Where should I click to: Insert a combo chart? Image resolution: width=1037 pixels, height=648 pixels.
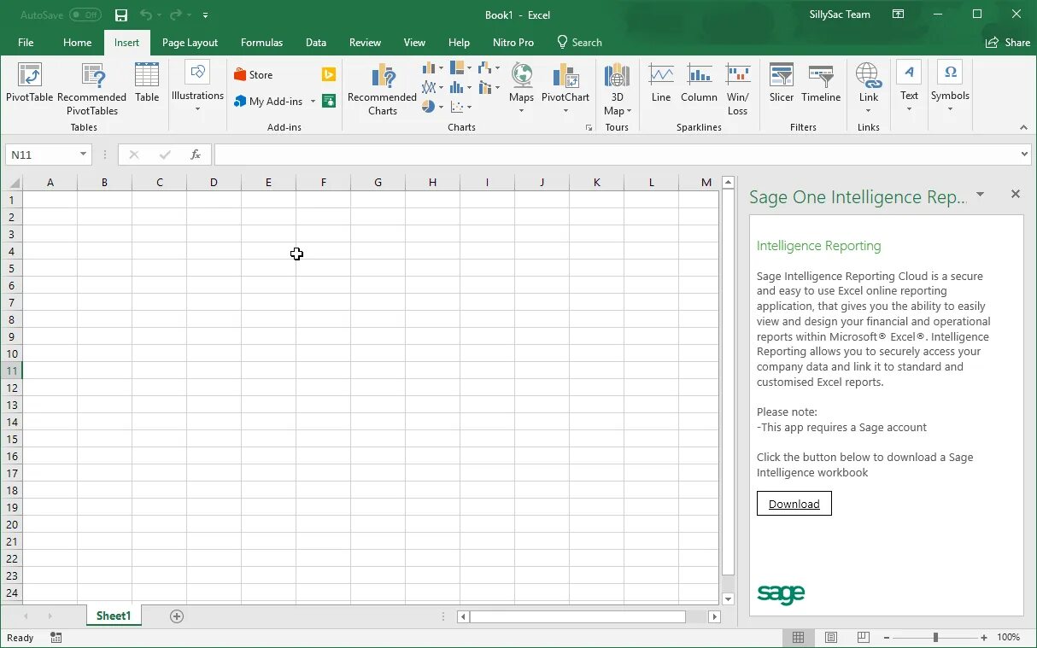coord(489,87)
